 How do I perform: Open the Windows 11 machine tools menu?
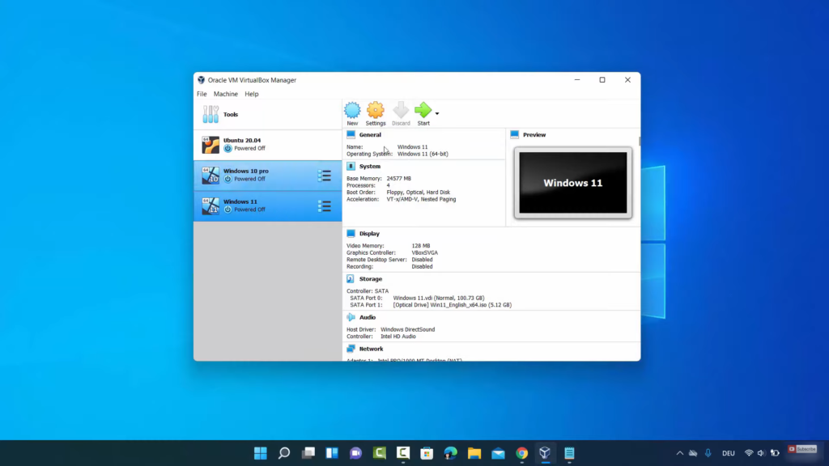pos(325,206)
